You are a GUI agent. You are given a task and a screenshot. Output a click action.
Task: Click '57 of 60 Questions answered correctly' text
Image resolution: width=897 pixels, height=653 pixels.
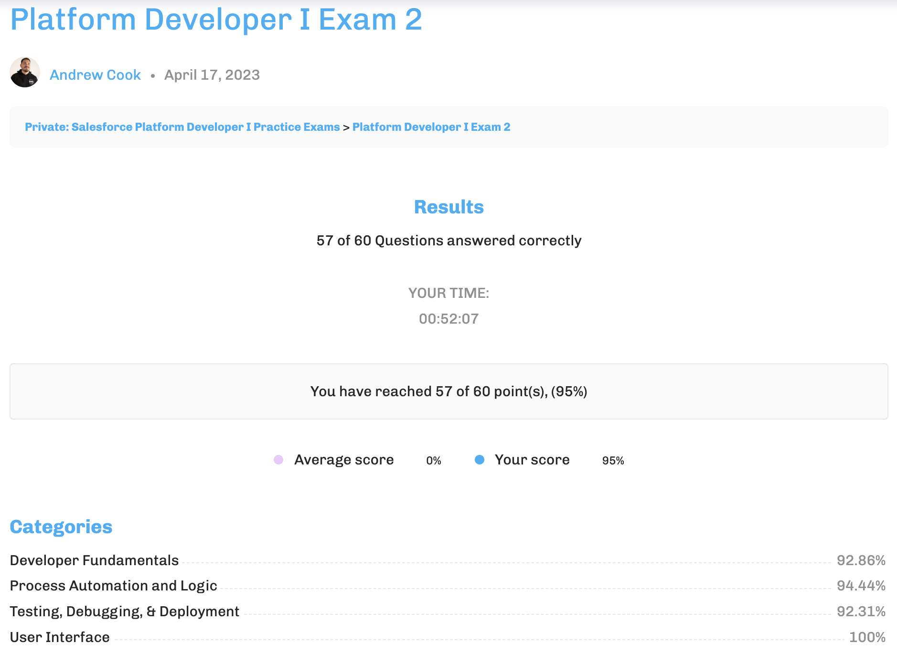tap(448, 241)
